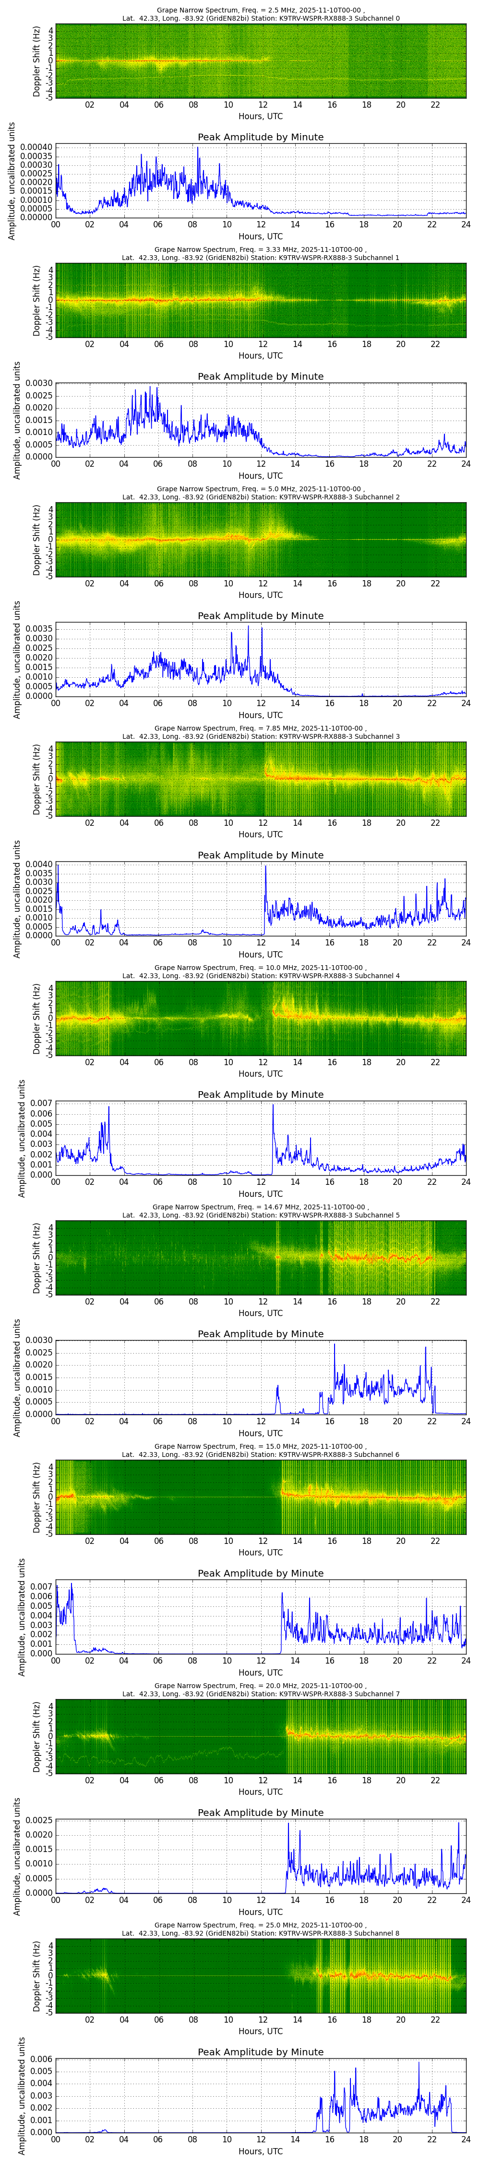
Task: Select the station line ending in Subchannel 7
Action: coord(261,1693)
